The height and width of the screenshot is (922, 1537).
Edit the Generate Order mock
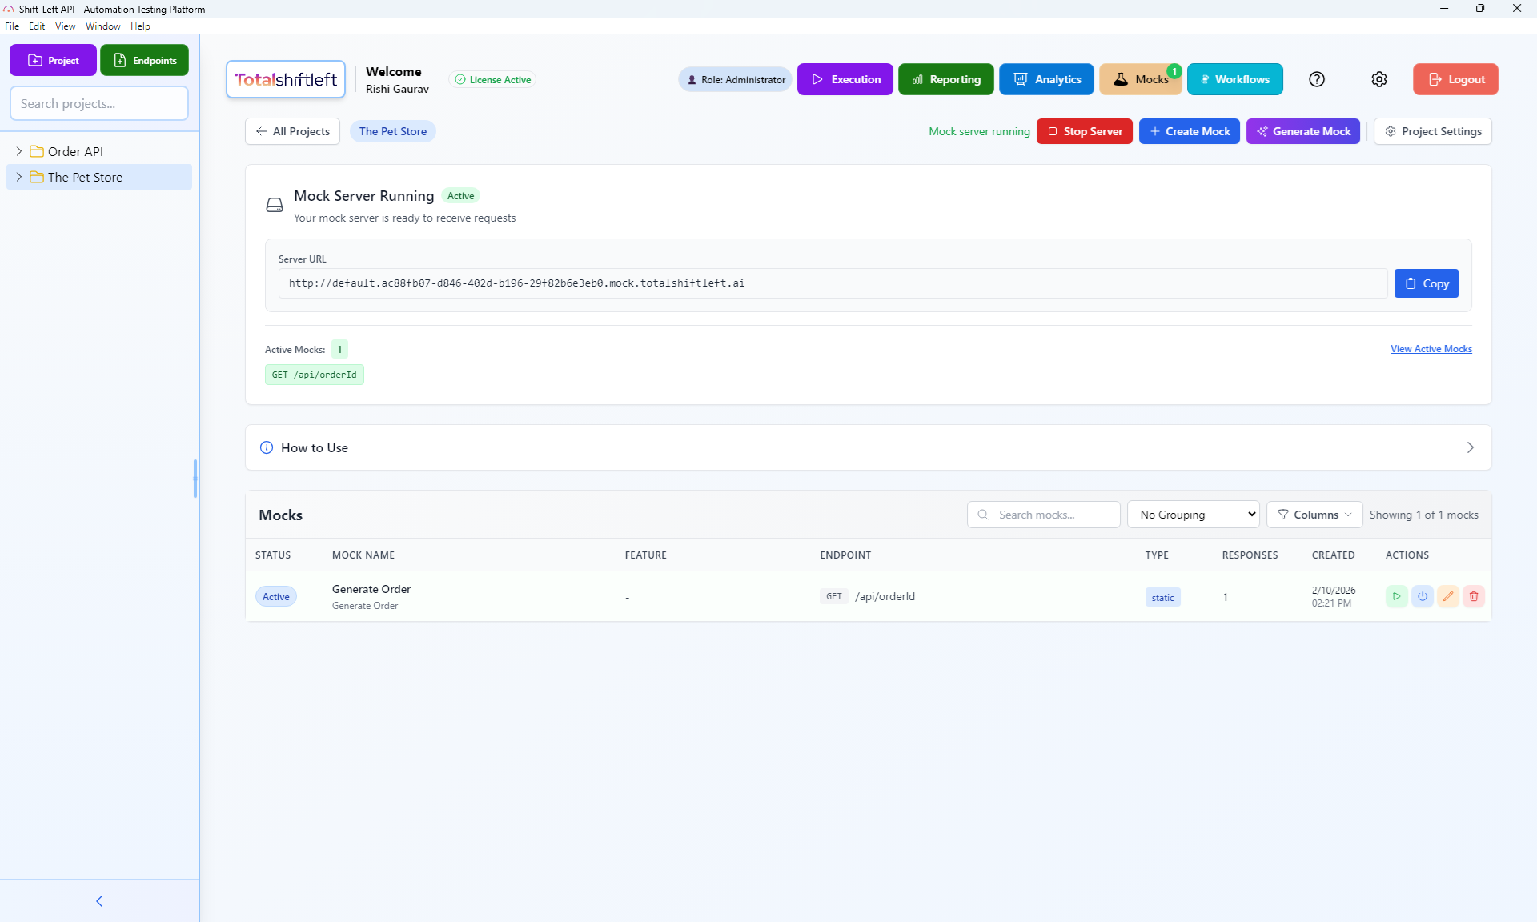coord(1447,596)
